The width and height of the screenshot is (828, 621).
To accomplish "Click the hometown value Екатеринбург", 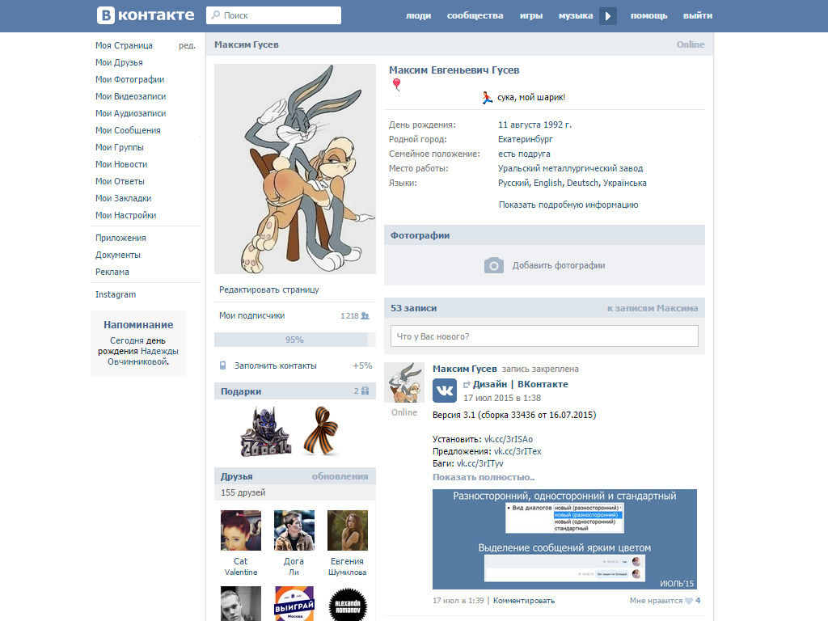I will [526, 139].
